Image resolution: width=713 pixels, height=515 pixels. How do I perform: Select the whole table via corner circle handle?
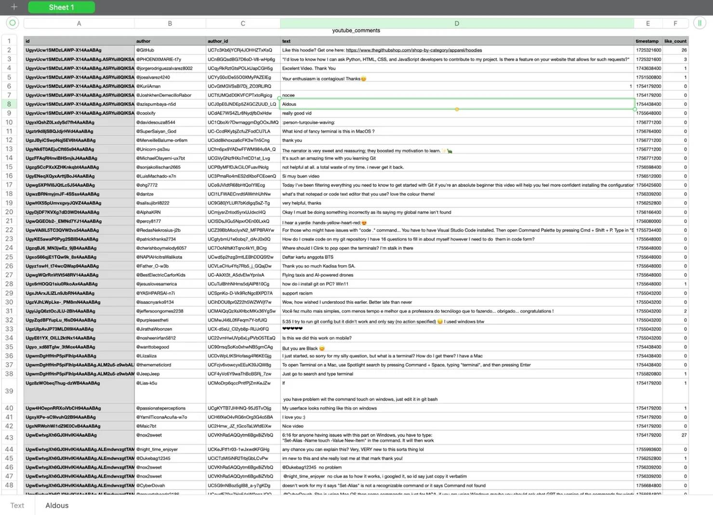coord(13,23)
